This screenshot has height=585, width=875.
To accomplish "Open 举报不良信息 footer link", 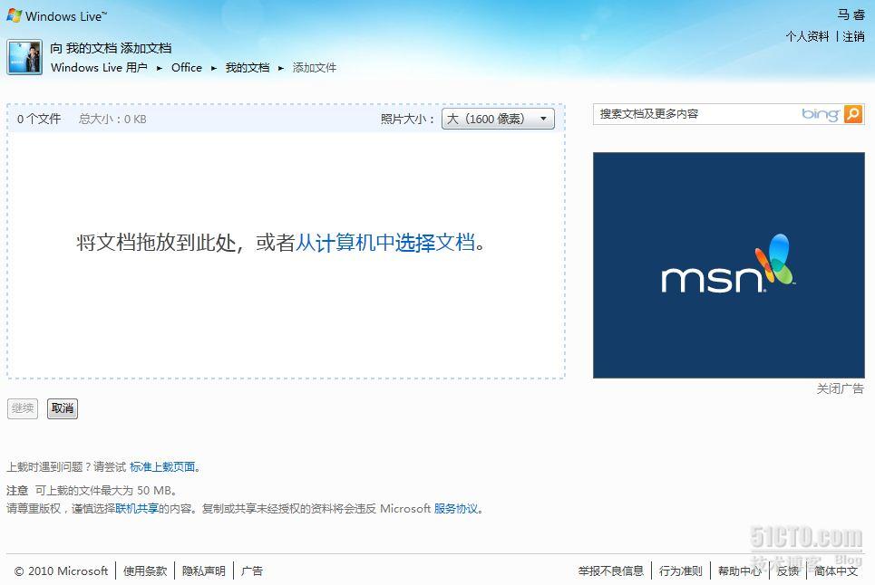I will [x=611, y=571].
